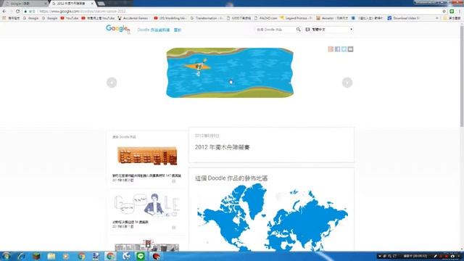Image resolution: width=464 pixels, height=261 pixels.
Task: Click the Doodle search input field
Action: [275, 30]
